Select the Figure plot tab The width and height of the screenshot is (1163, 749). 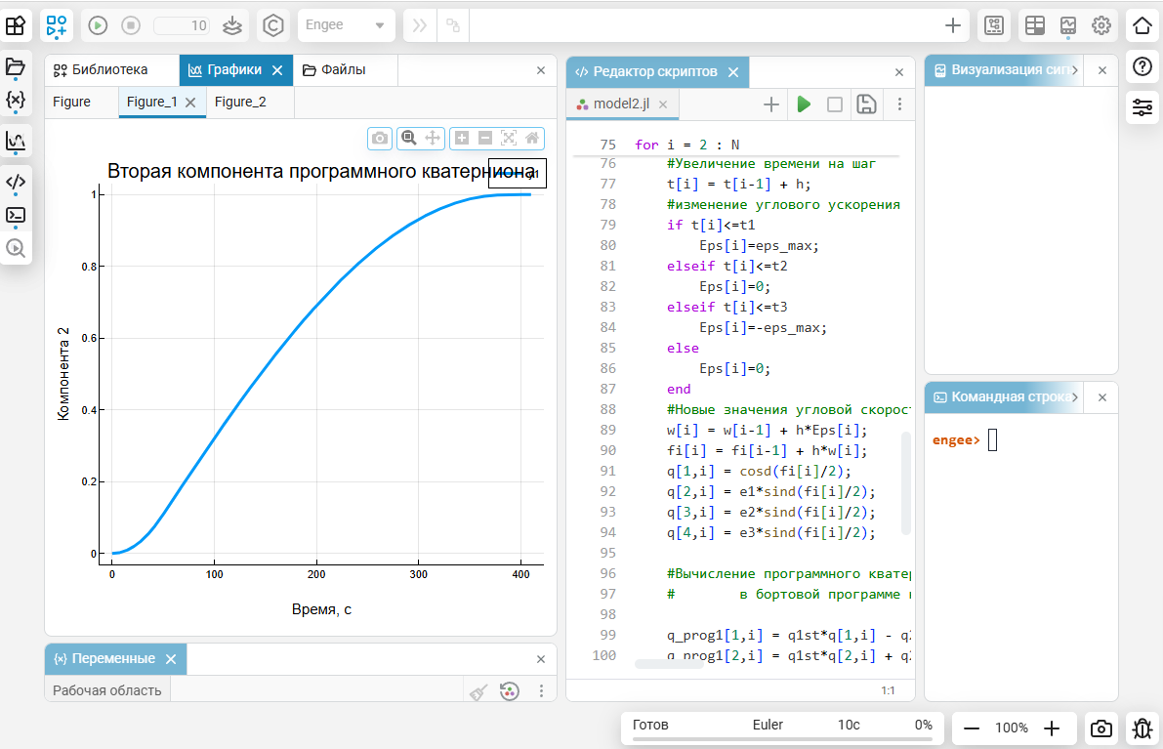[x=72, y=102]
